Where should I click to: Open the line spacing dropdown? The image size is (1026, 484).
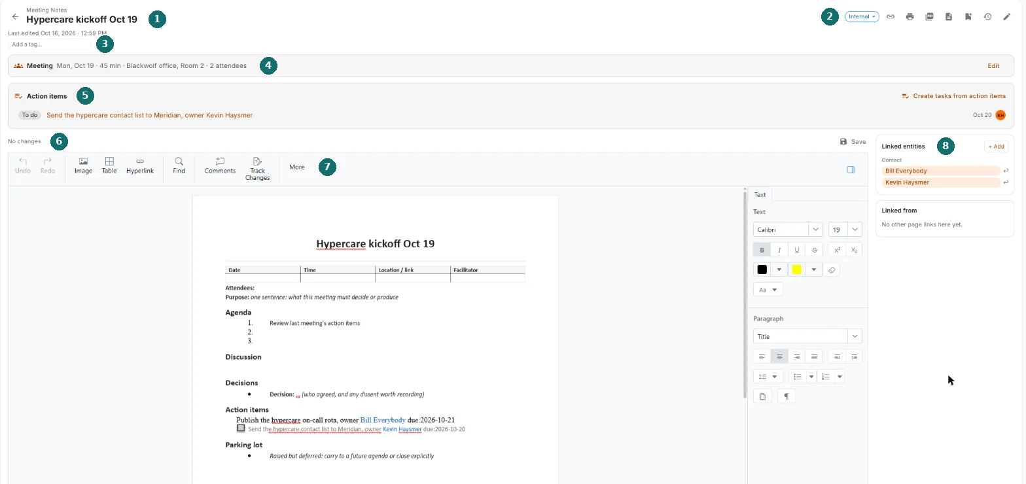pos(768,377)
